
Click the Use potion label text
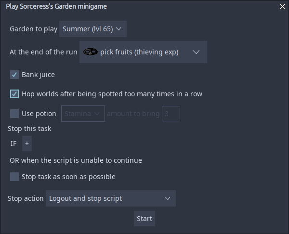pos(39,114)
